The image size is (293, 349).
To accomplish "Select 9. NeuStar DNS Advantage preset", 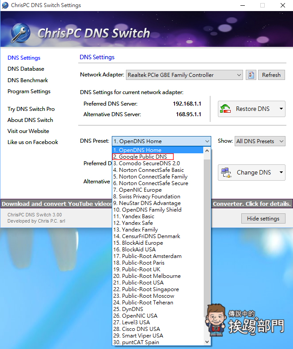I will pyautogui.click(x=158, y=203).
